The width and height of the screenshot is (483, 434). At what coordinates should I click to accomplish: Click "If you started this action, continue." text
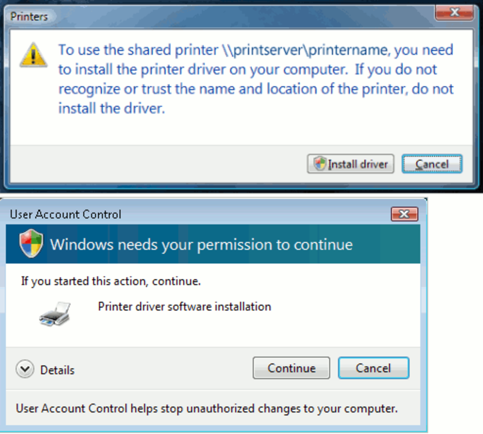111,282
